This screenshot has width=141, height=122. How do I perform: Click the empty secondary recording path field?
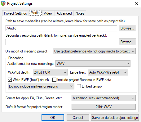[61, 42]
